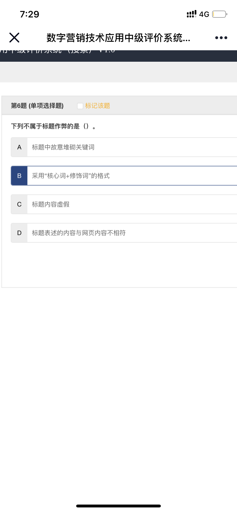Select the letter C option box
Image resolution: width=237 pixels, height=512 pixels.
[19, 204]
